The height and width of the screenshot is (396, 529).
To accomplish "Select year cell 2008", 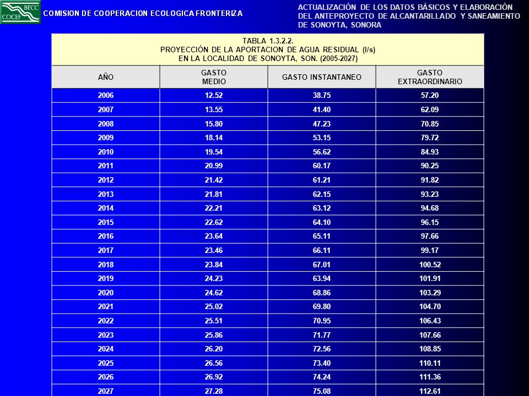I will pos(106,124).
